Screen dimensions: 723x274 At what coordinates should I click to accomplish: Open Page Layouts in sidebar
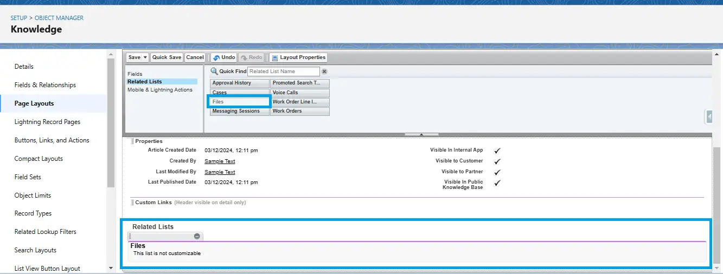pyautogui.click(x=34, y=103)
